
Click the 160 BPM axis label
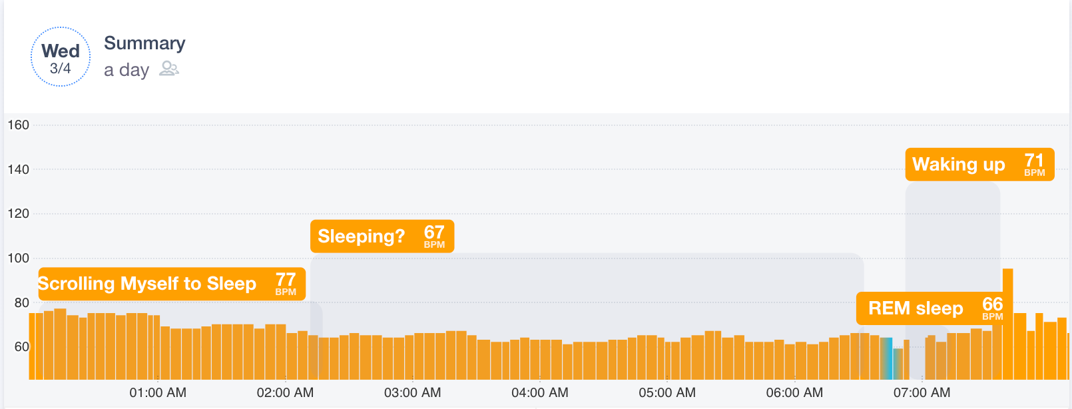click(x=18, y=125)
